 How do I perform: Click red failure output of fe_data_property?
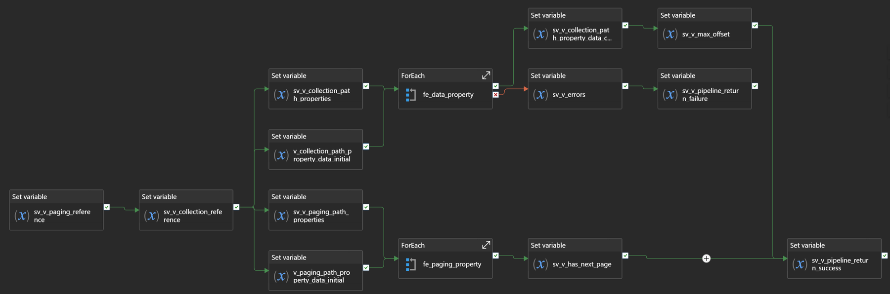click(495, 95)
